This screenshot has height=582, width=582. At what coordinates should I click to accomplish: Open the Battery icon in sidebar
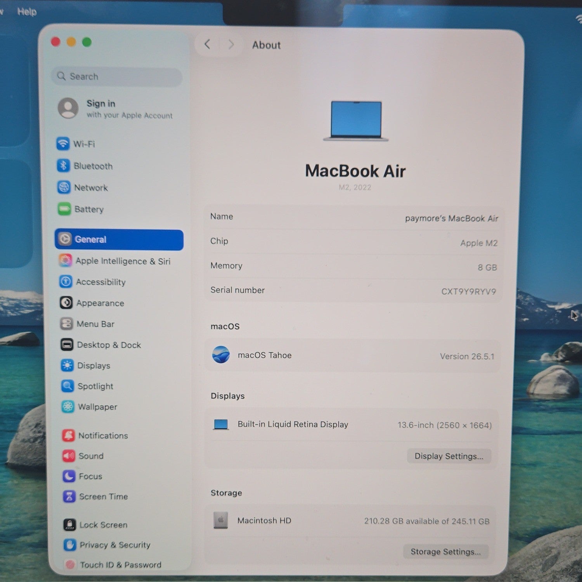64,209
